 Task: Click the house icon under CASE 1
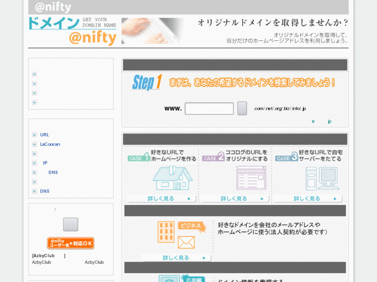(173, 178)
